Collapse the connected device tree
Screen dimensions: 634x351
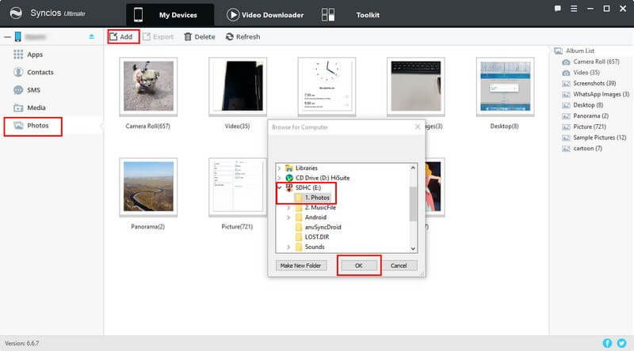[x=7, y=36]
